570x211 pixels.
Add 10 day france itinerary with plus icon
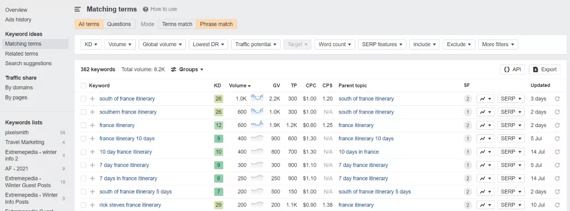point(92,151)
